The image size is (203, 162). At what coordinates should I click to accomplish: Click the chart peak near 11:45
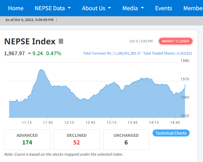41,70
